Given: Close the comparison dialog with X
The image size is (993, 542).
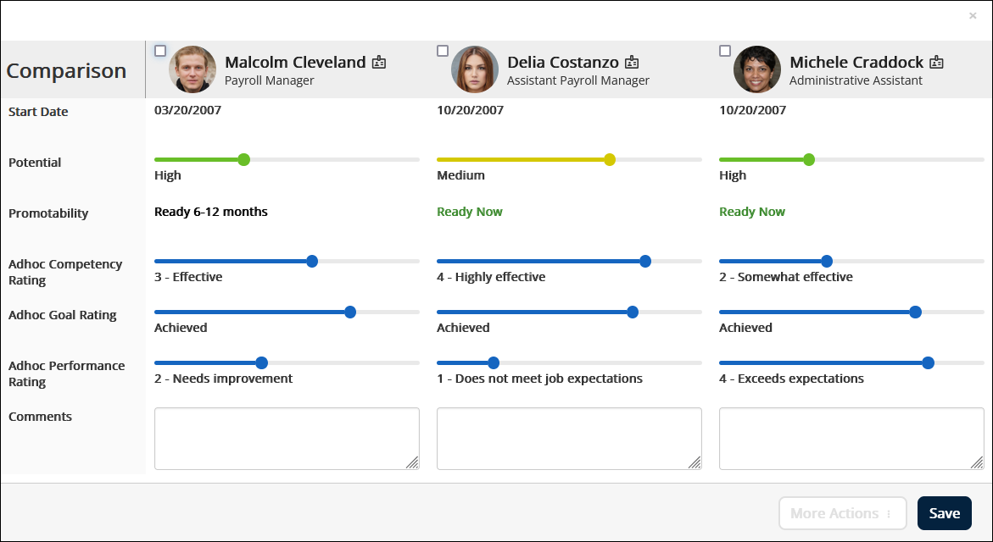Looking at the screenshot, I should [973, 16].
